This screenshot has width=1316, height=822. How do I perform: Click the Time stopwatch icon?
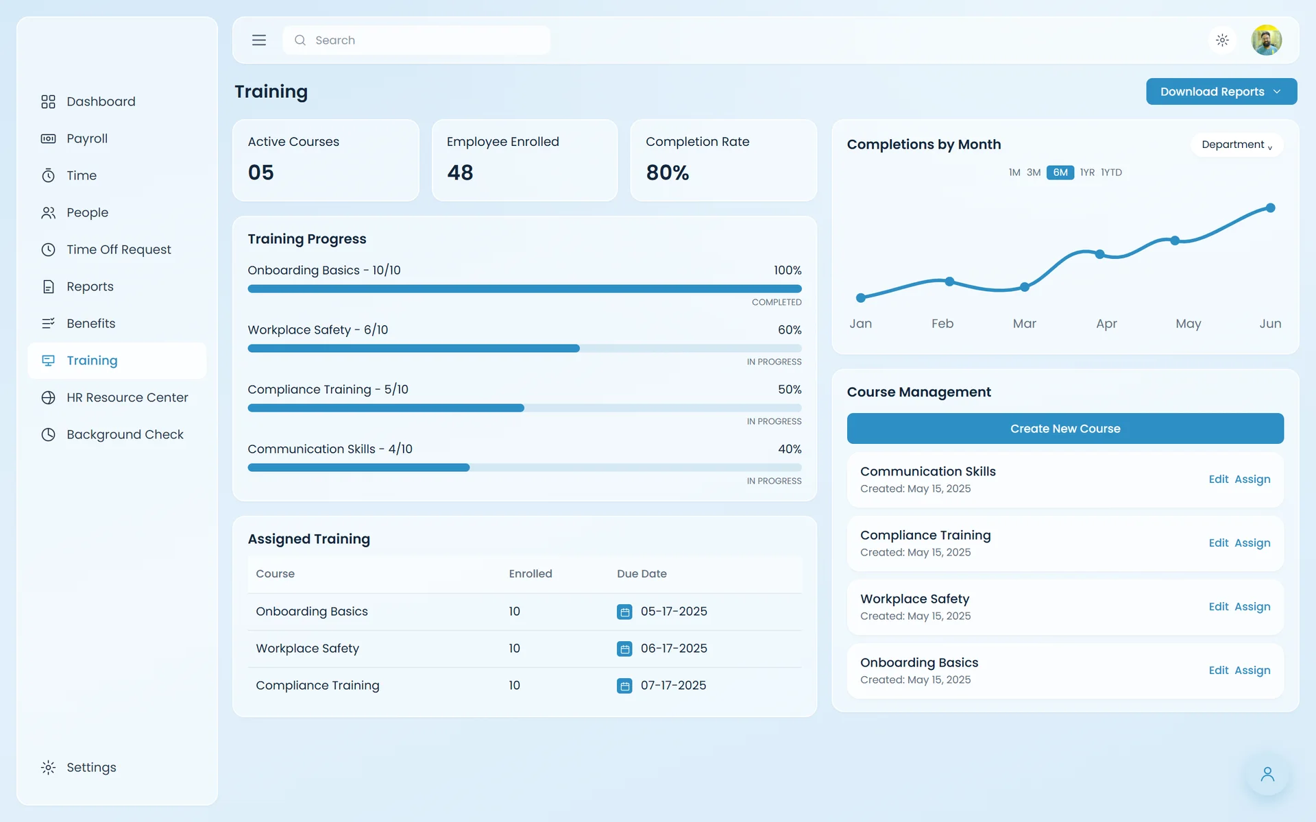[48, 175]
